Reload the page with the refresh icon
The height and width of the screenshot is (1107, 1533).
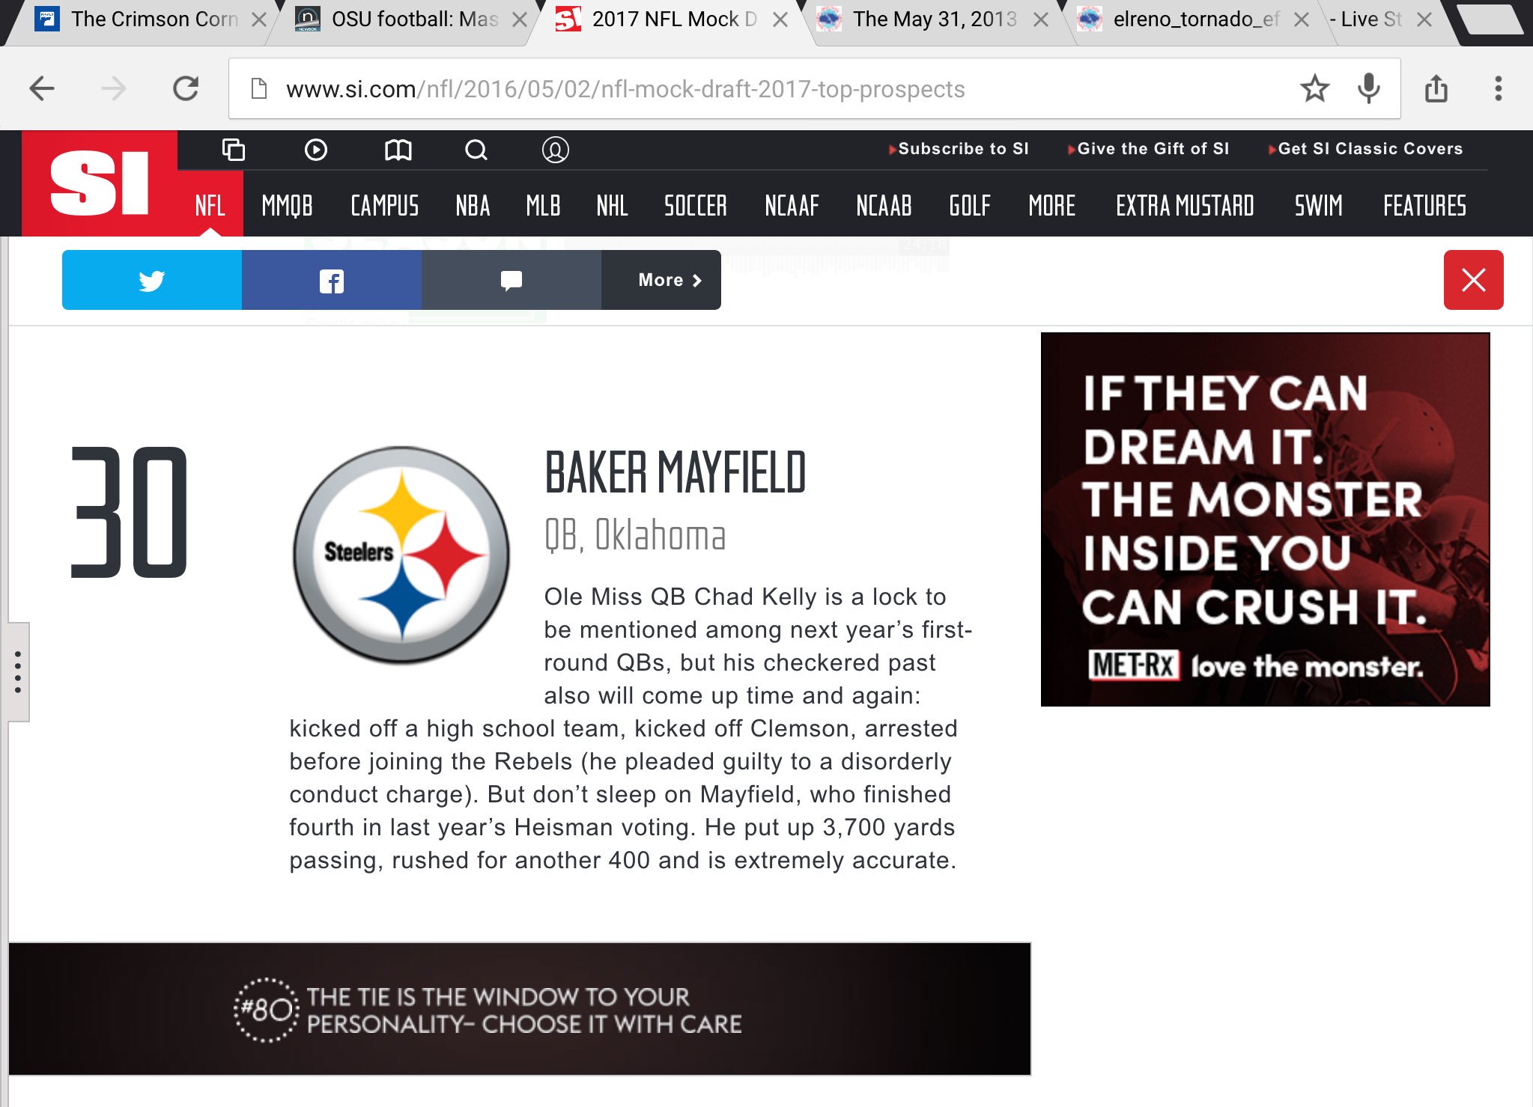point(186,89)
